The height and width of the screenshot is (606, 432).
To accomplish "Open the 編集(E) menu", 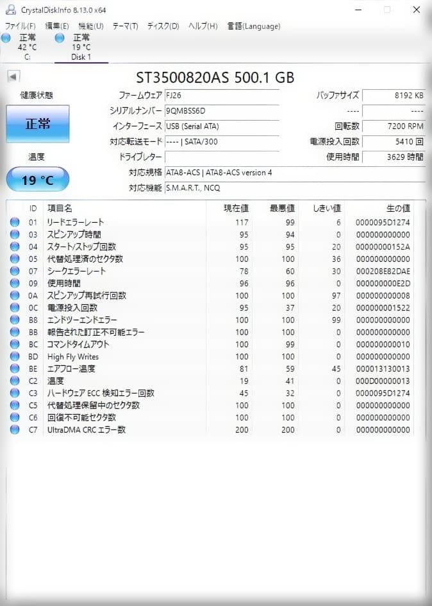I will pos(57,26).
